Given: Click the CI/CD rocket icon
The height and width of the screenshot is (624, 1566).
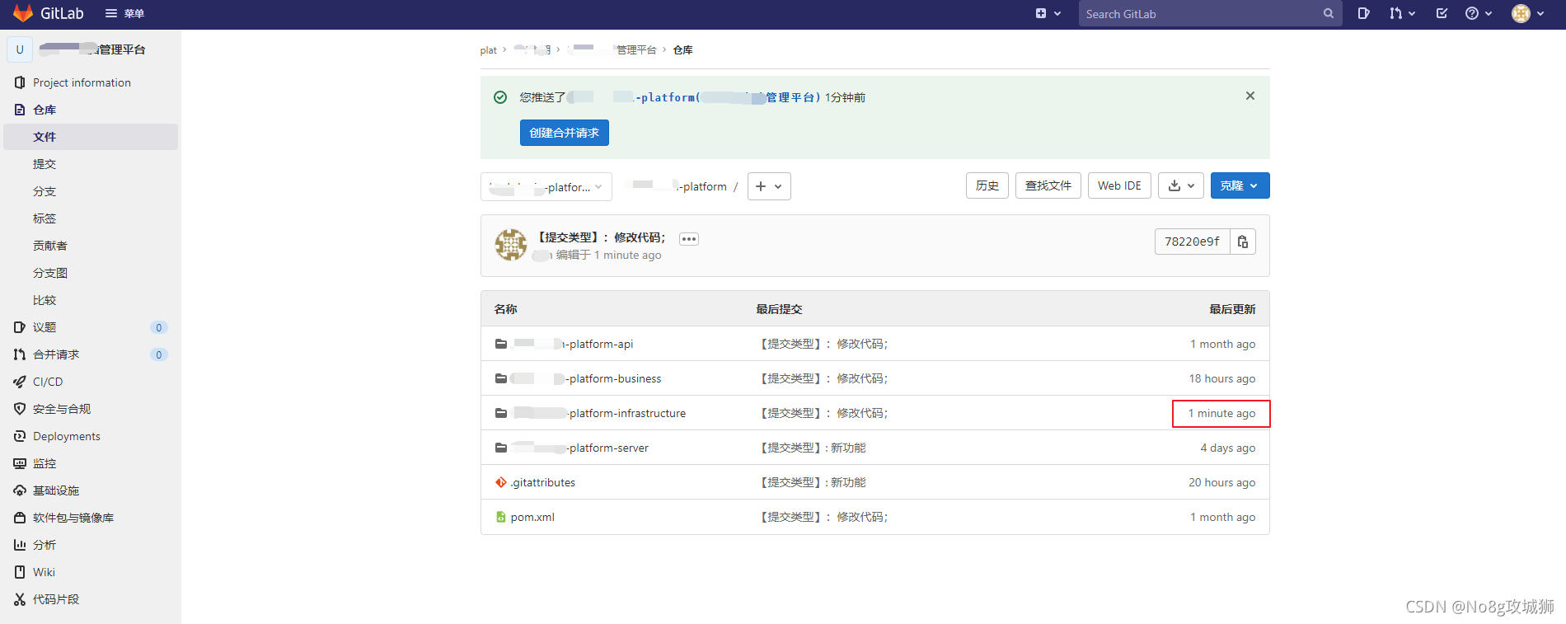Looking at the screenshot, I should pos(20,382).
